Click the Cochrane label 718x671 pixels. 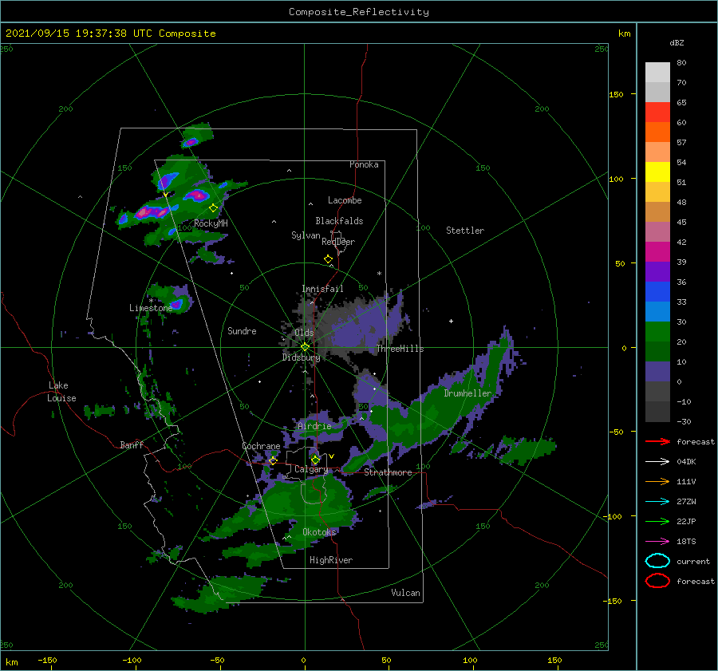pyautogui.click(x=261, y=446)
